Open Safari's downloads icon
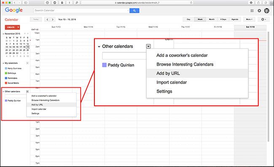This screenshot has width=274, height=167. (251, 3)
